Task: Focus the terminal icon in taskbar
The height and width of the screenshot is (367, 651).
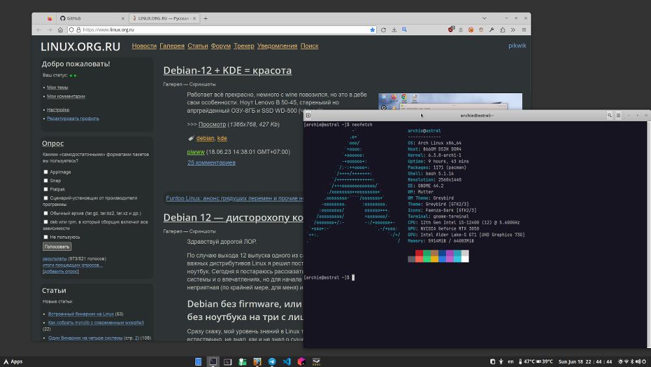Action: click(213, 362)
